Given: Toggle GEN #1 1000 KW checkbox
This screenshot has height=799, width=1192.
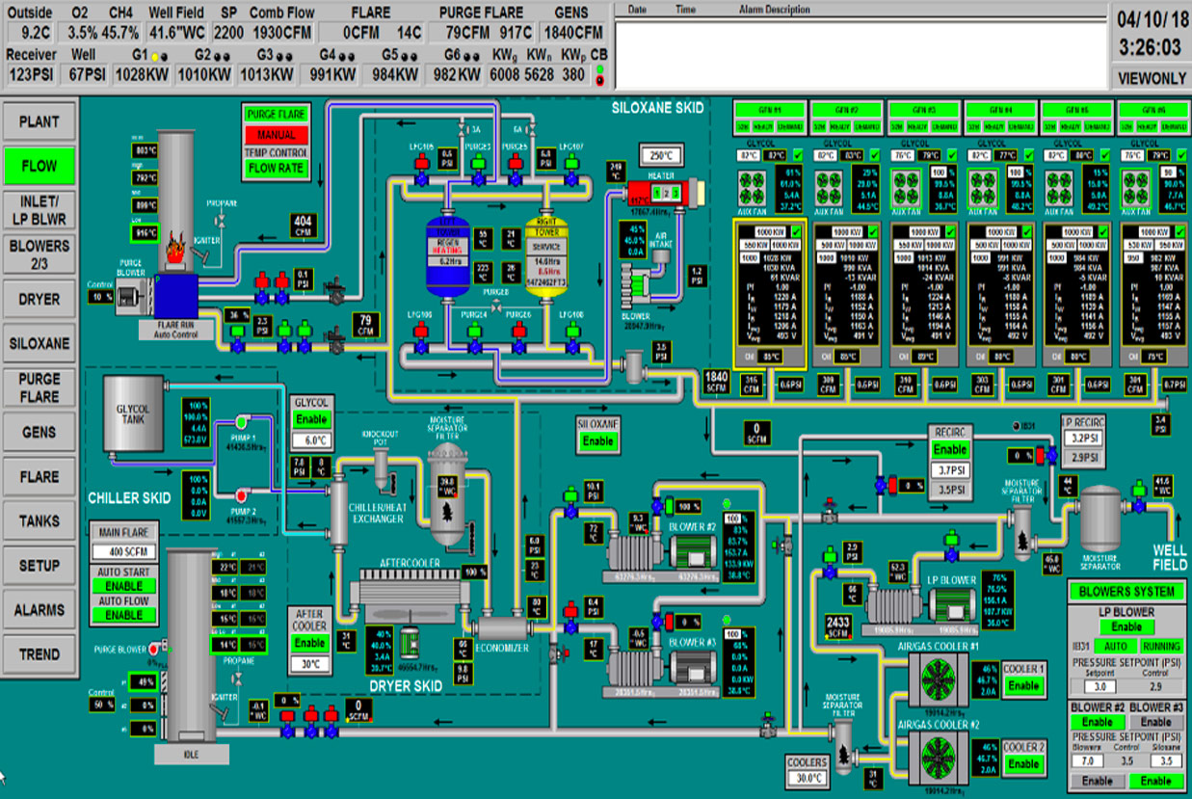Looking at the screenshot, I should (x=797, y=232).
